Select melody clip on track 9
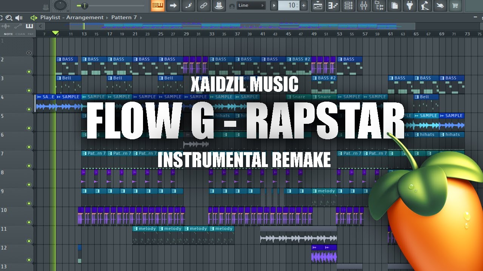The image size is (483, 271). click(324, 198)
